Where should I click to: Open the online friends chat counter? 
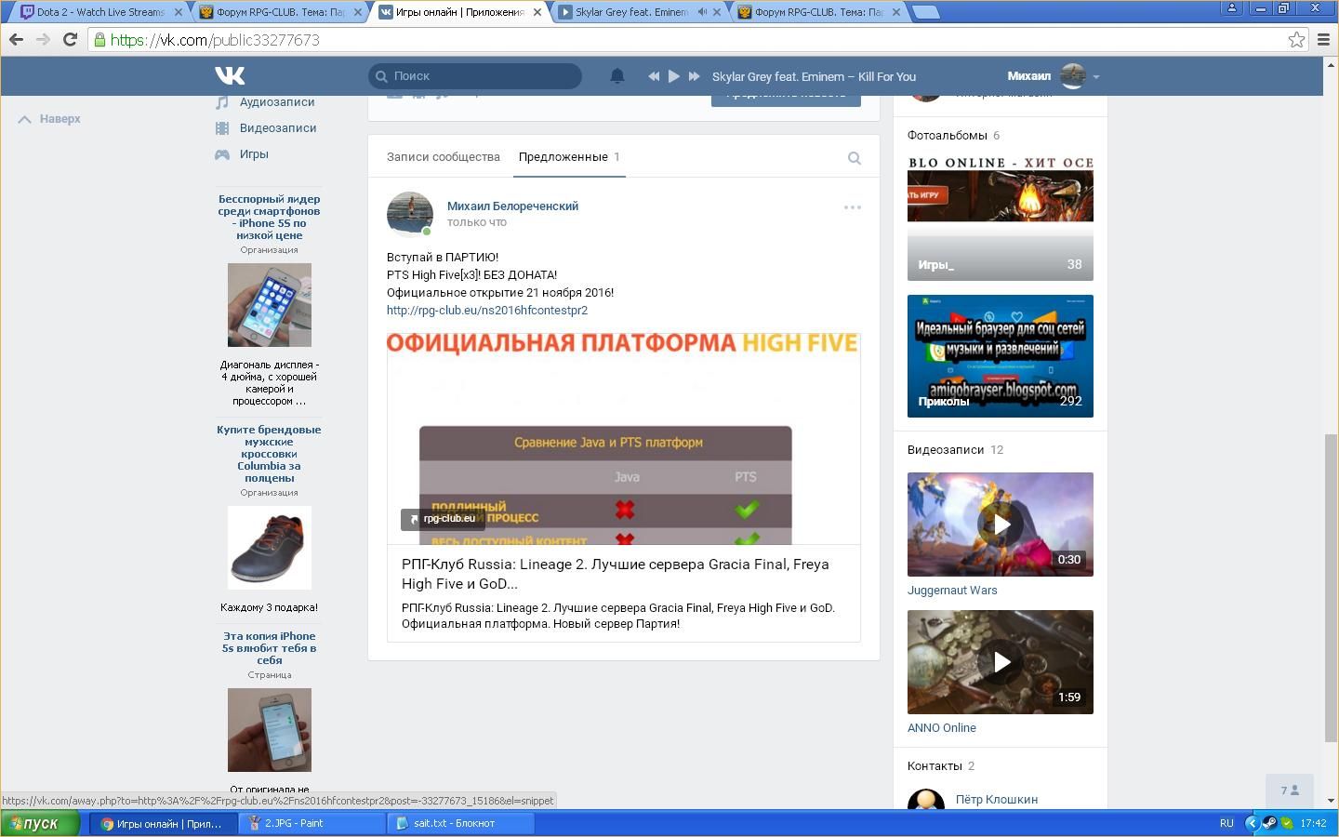point(1290,790)
